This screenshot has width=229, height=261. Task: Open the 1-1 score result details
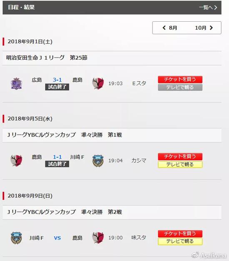click(x=57, y=157)
